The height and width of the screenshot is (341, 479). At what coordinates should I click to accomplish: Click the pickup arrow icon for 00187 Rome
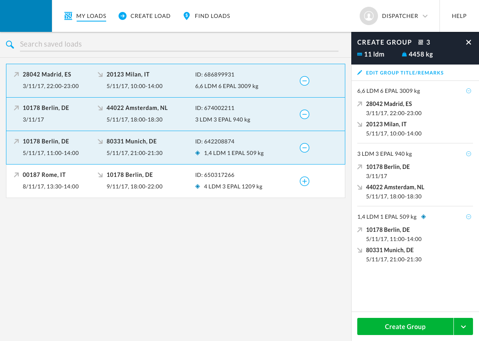[16, 175]
